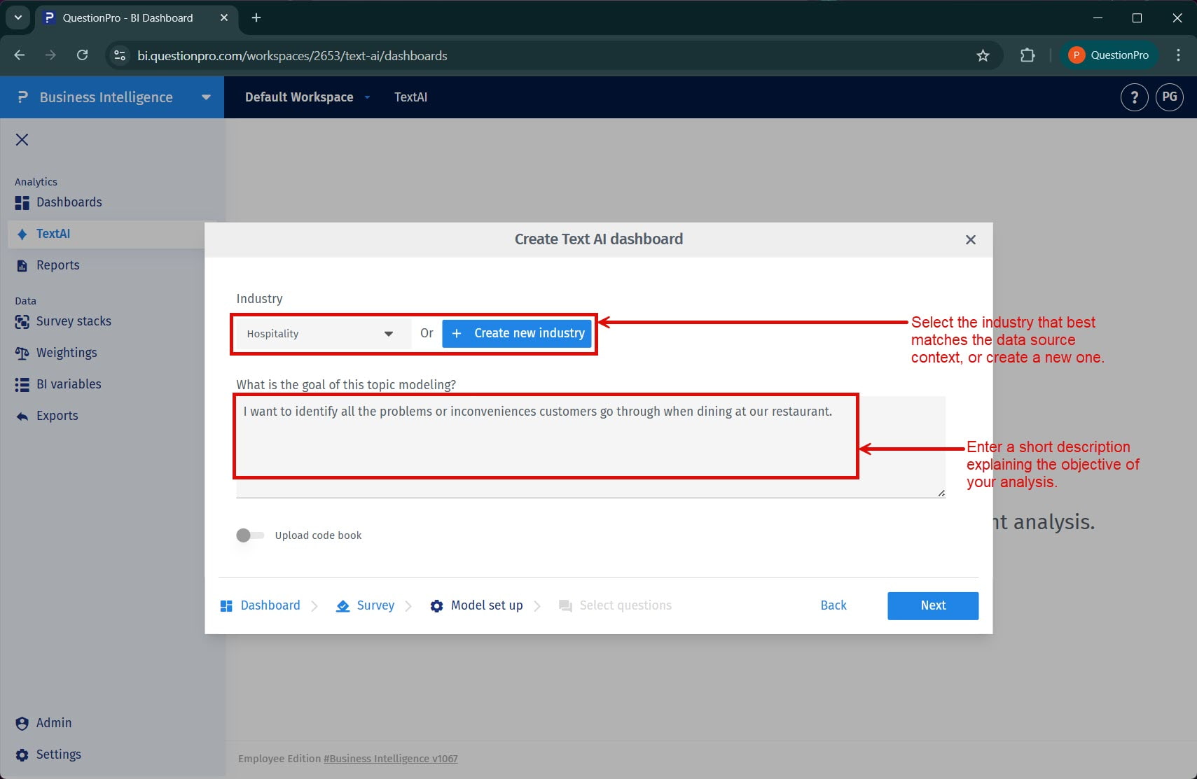This screenshot has height=779, width=1197.
Task: Switch to the TextAI tab in top bar
Action: click(410, 97)
